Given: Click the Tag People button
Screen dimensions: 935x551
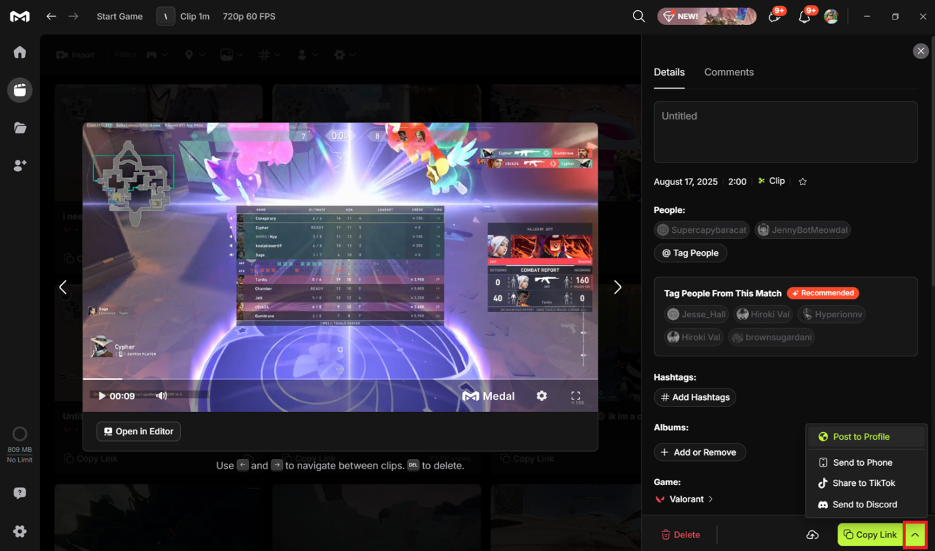Looking at the screenshot, I should click(x=691, y=253).
